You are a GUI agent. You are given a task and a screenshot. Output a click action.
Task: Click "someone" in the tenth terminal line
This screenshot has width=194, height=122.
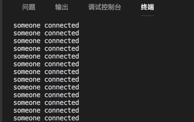(x=27, y=95)
